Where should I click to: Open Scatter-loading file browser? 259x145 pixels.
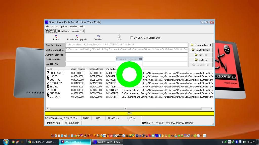201,50
